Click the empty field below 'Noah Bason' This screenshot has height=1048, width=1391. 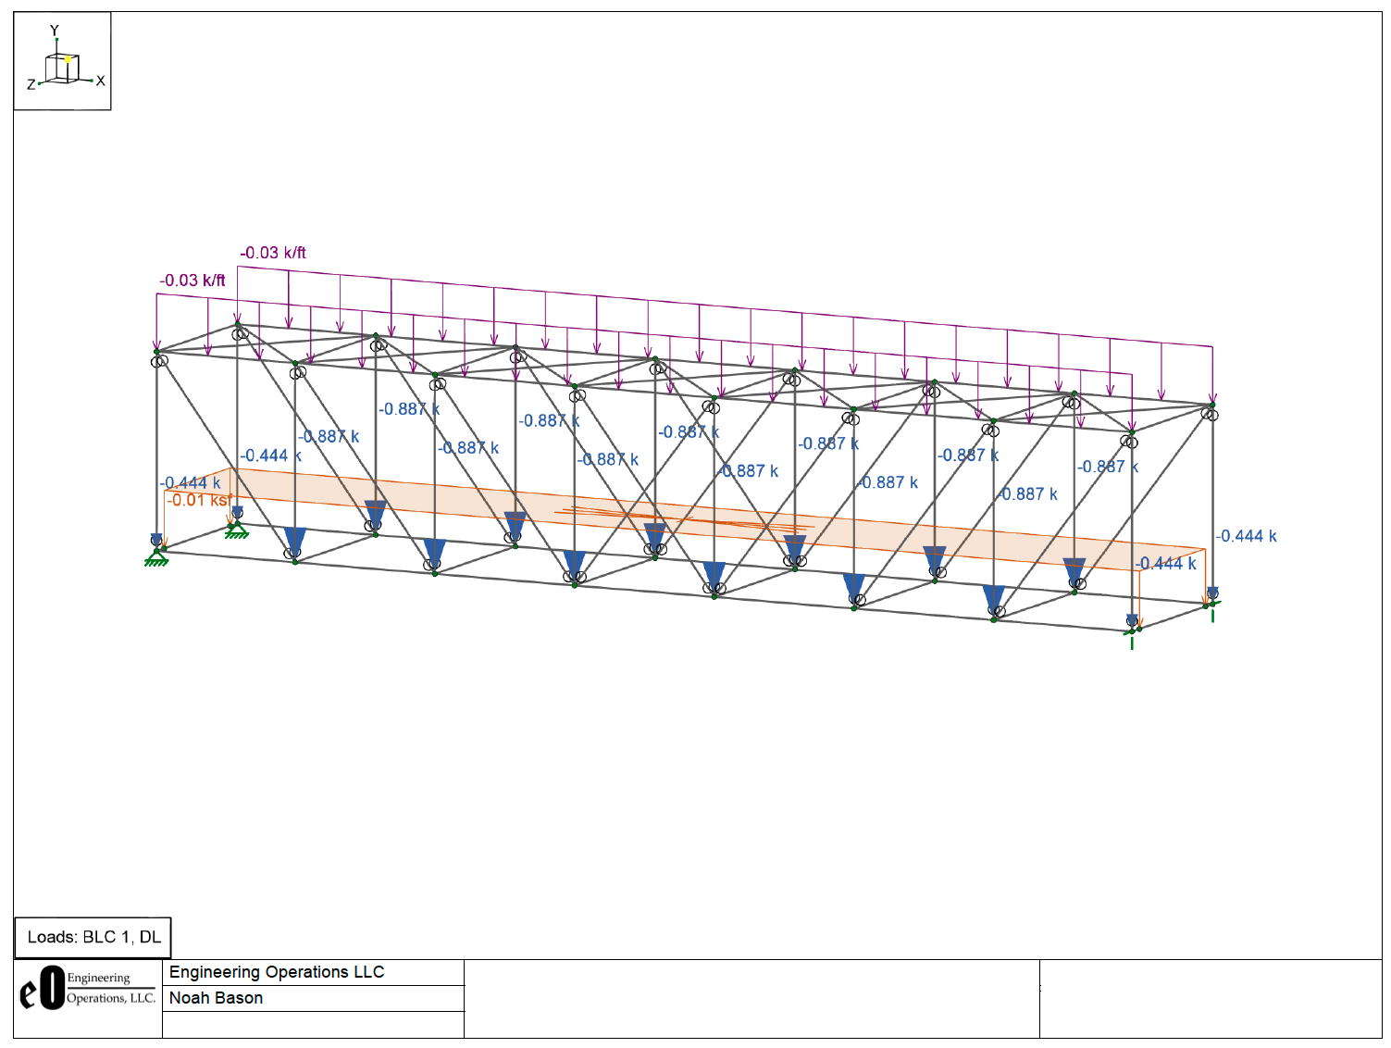[313, 1025]
